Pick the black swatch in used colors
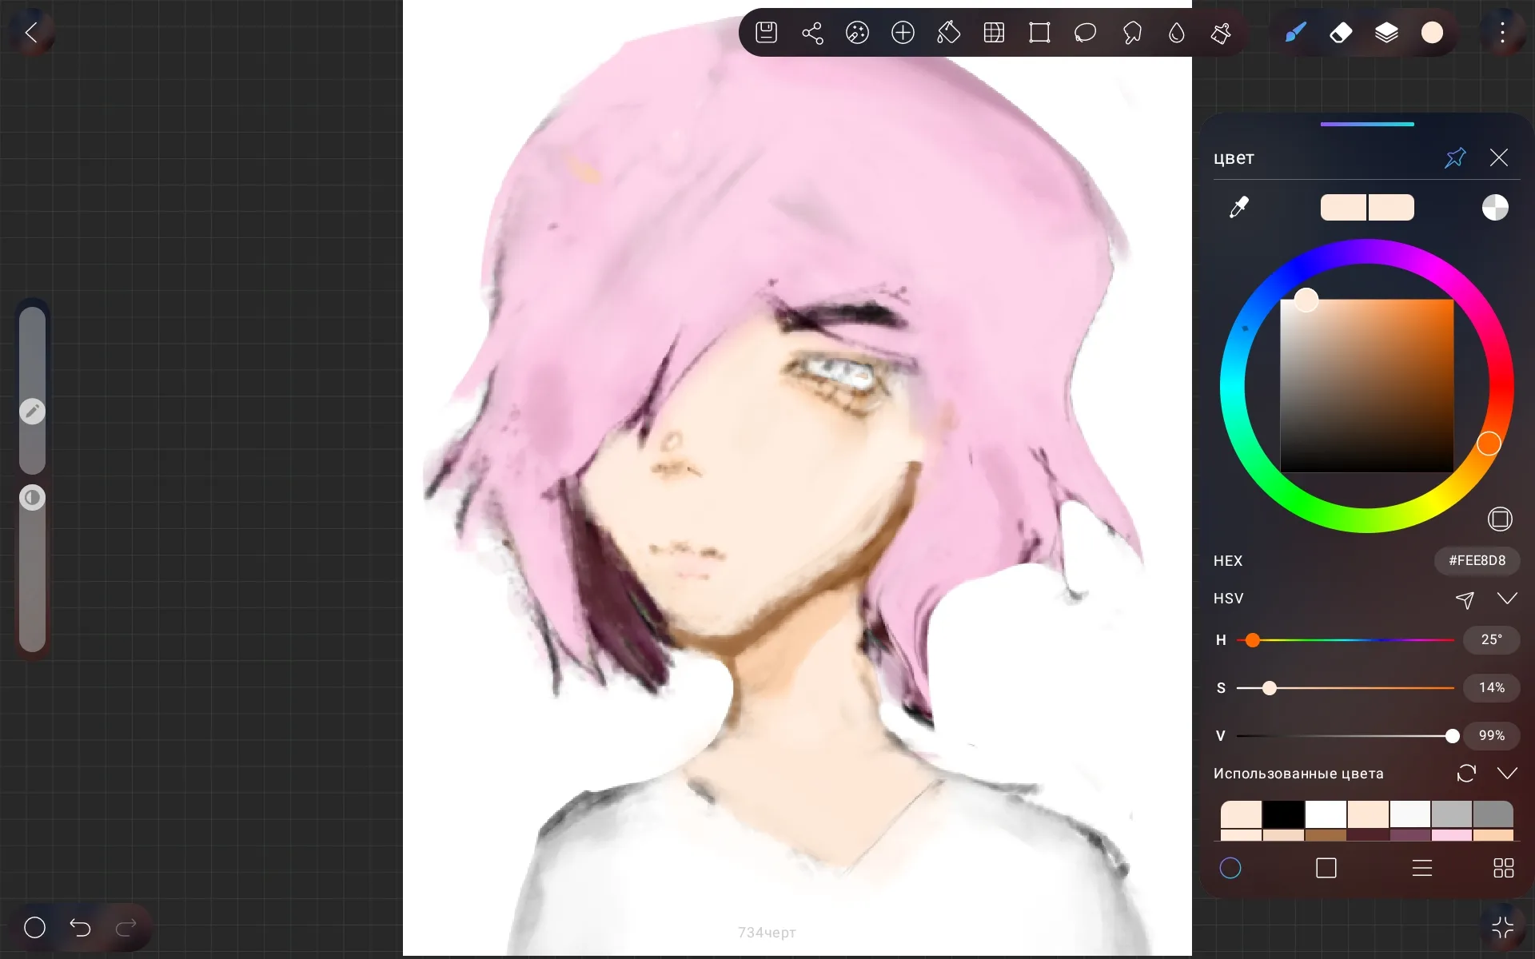 pyautogui.click(x=1283, y=814)
